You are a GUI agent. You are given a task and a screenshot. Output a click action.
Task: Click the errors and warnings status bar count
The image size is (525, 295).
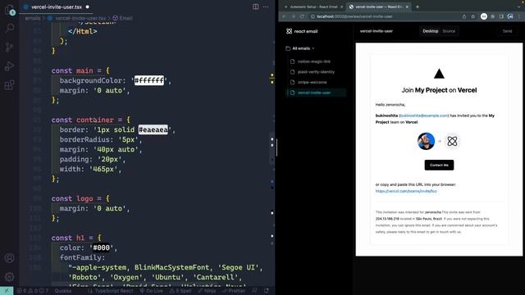point(33,291)
